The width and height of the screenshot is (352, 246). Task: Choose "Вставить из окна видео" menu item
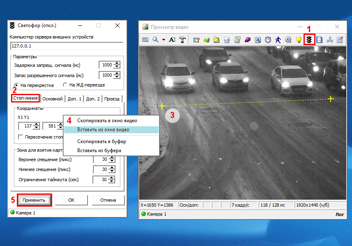click(x=103, y=130)
